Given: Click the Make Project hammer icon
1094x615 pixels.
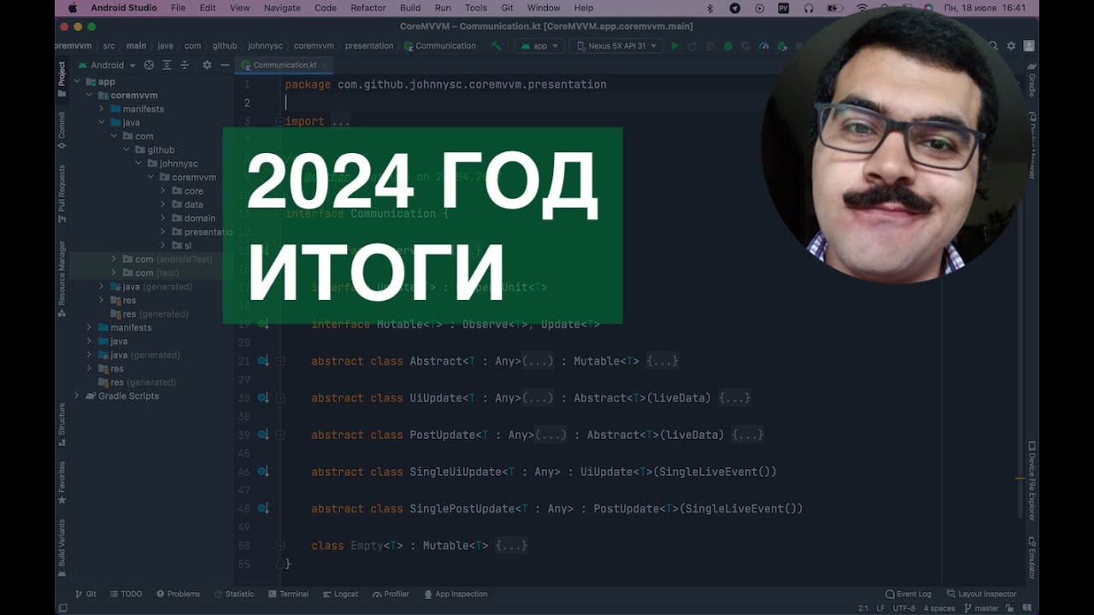Looking at the screenshot, I should pos(497,46).
